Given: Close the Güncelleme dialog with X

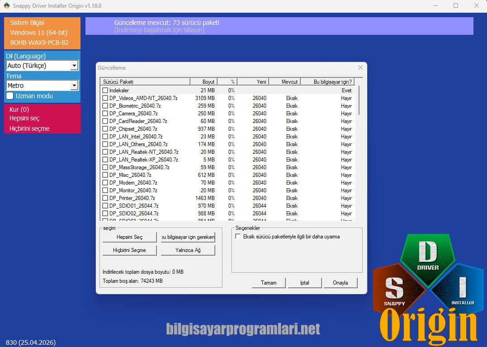Looking at the screenshot, I should pos(360,67).
